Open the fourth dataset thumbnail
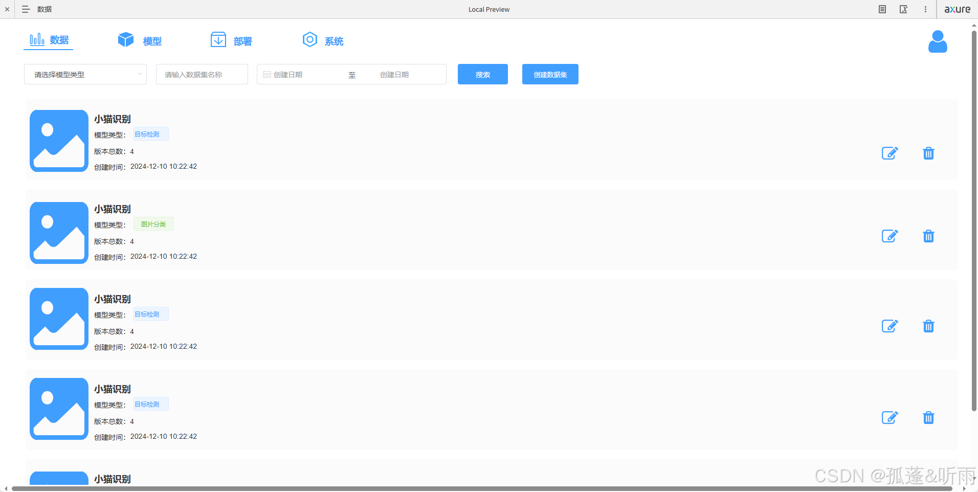 (x=59, y=409)
